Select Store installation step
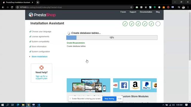Viewport: 191px width, 107px height. (x=40, y=56)
